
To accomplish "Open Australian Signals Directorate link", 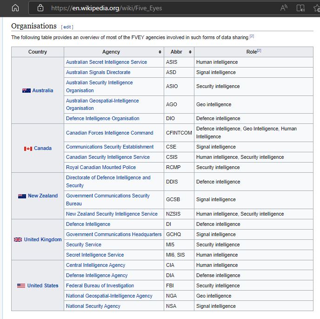I will [98, 72].
